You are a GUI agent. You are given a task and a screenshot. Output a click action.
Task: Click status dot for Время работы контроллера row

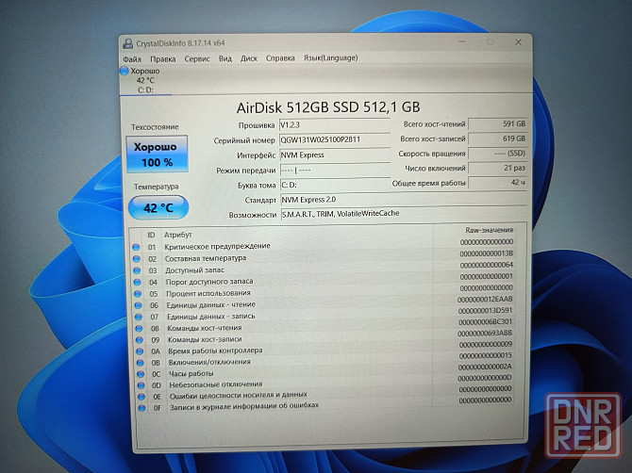[x=140, y=351]
